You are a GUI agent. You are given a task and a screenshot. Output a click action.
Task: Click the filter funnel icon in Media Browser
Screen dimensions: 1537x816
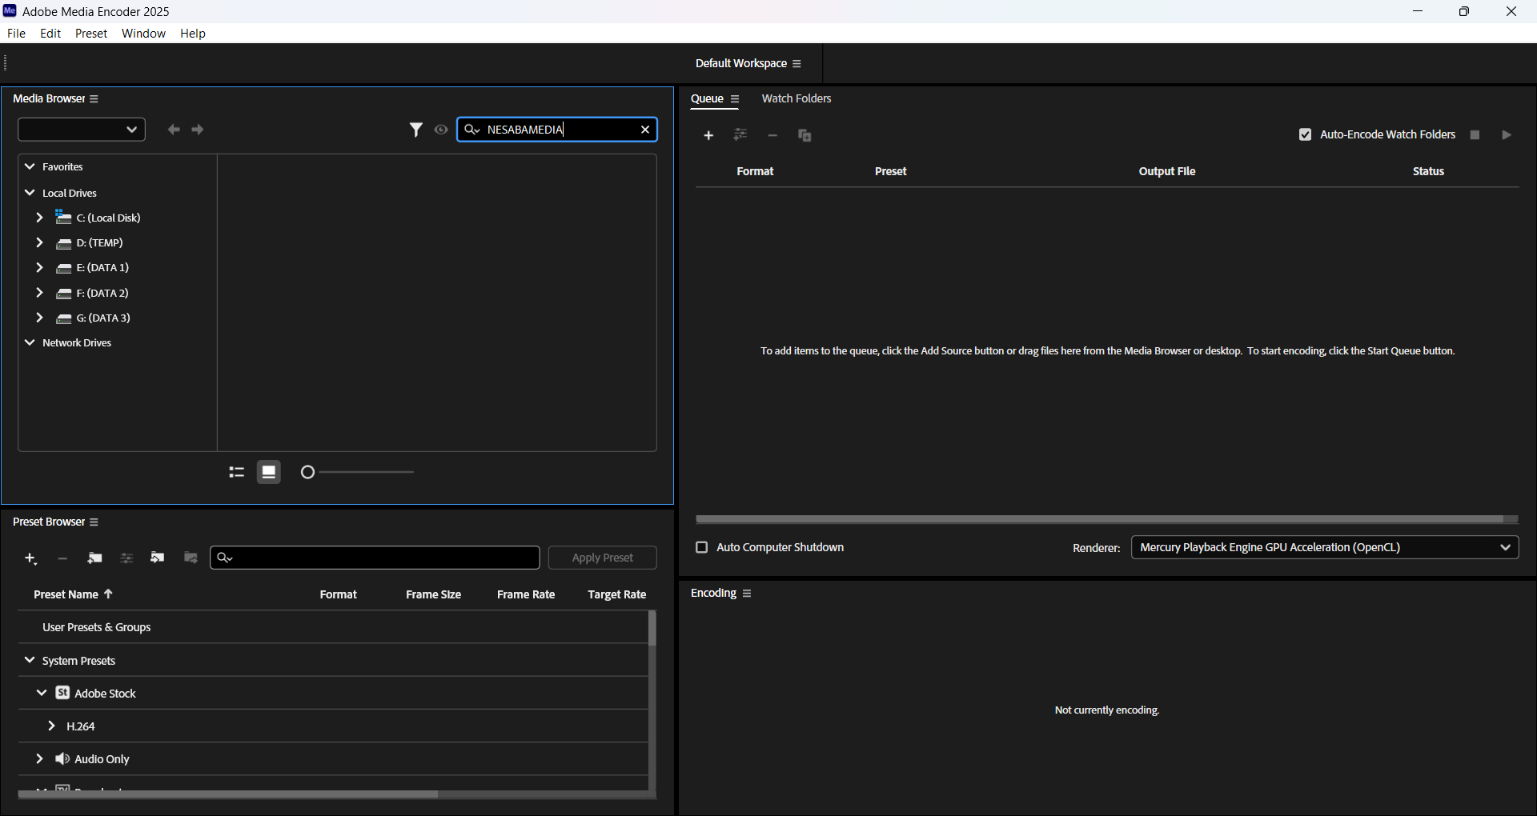[416, 130]
